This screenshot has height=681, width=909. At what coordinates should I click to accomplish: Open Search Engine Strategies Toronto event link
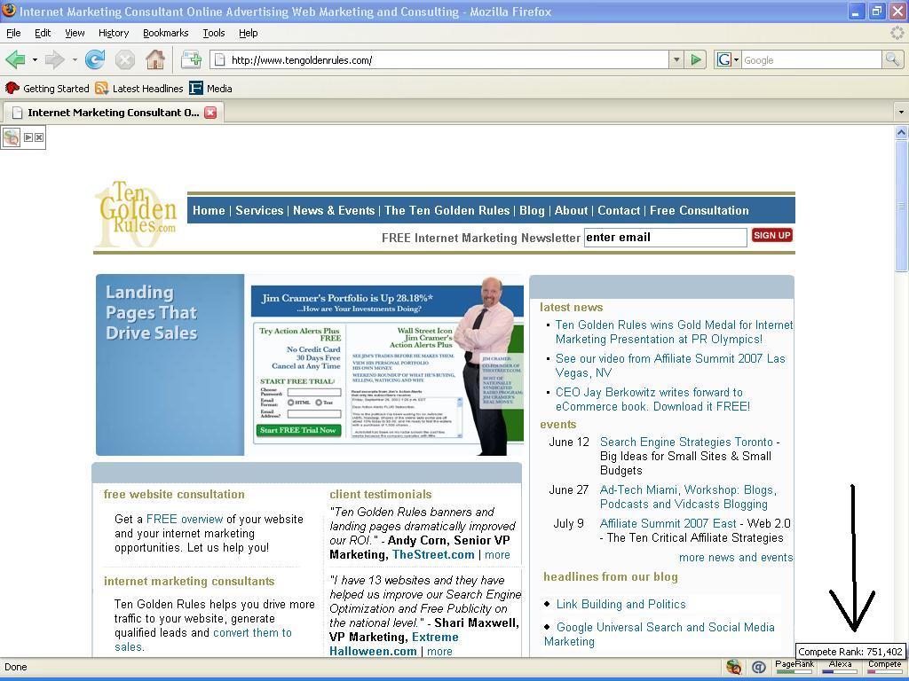686,442
